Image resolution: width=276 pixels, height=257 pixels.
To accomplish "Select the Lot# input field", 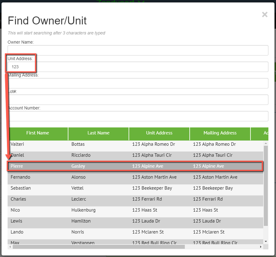I will point(138,100).
